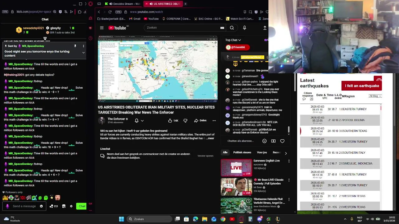Toggle VPN badge in YouTube address bar

[x=118, y=12]
